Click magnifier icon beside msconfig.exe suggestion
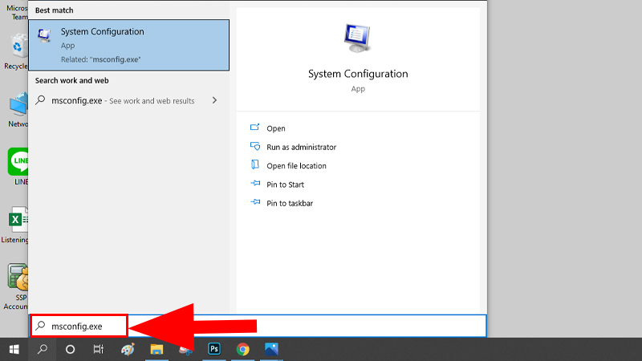This screenshot has width=642, height=361. pos(40,99)
